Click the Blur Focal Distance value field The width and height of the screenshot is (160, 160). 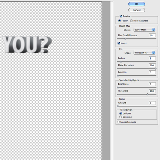(x=152, y=35)
